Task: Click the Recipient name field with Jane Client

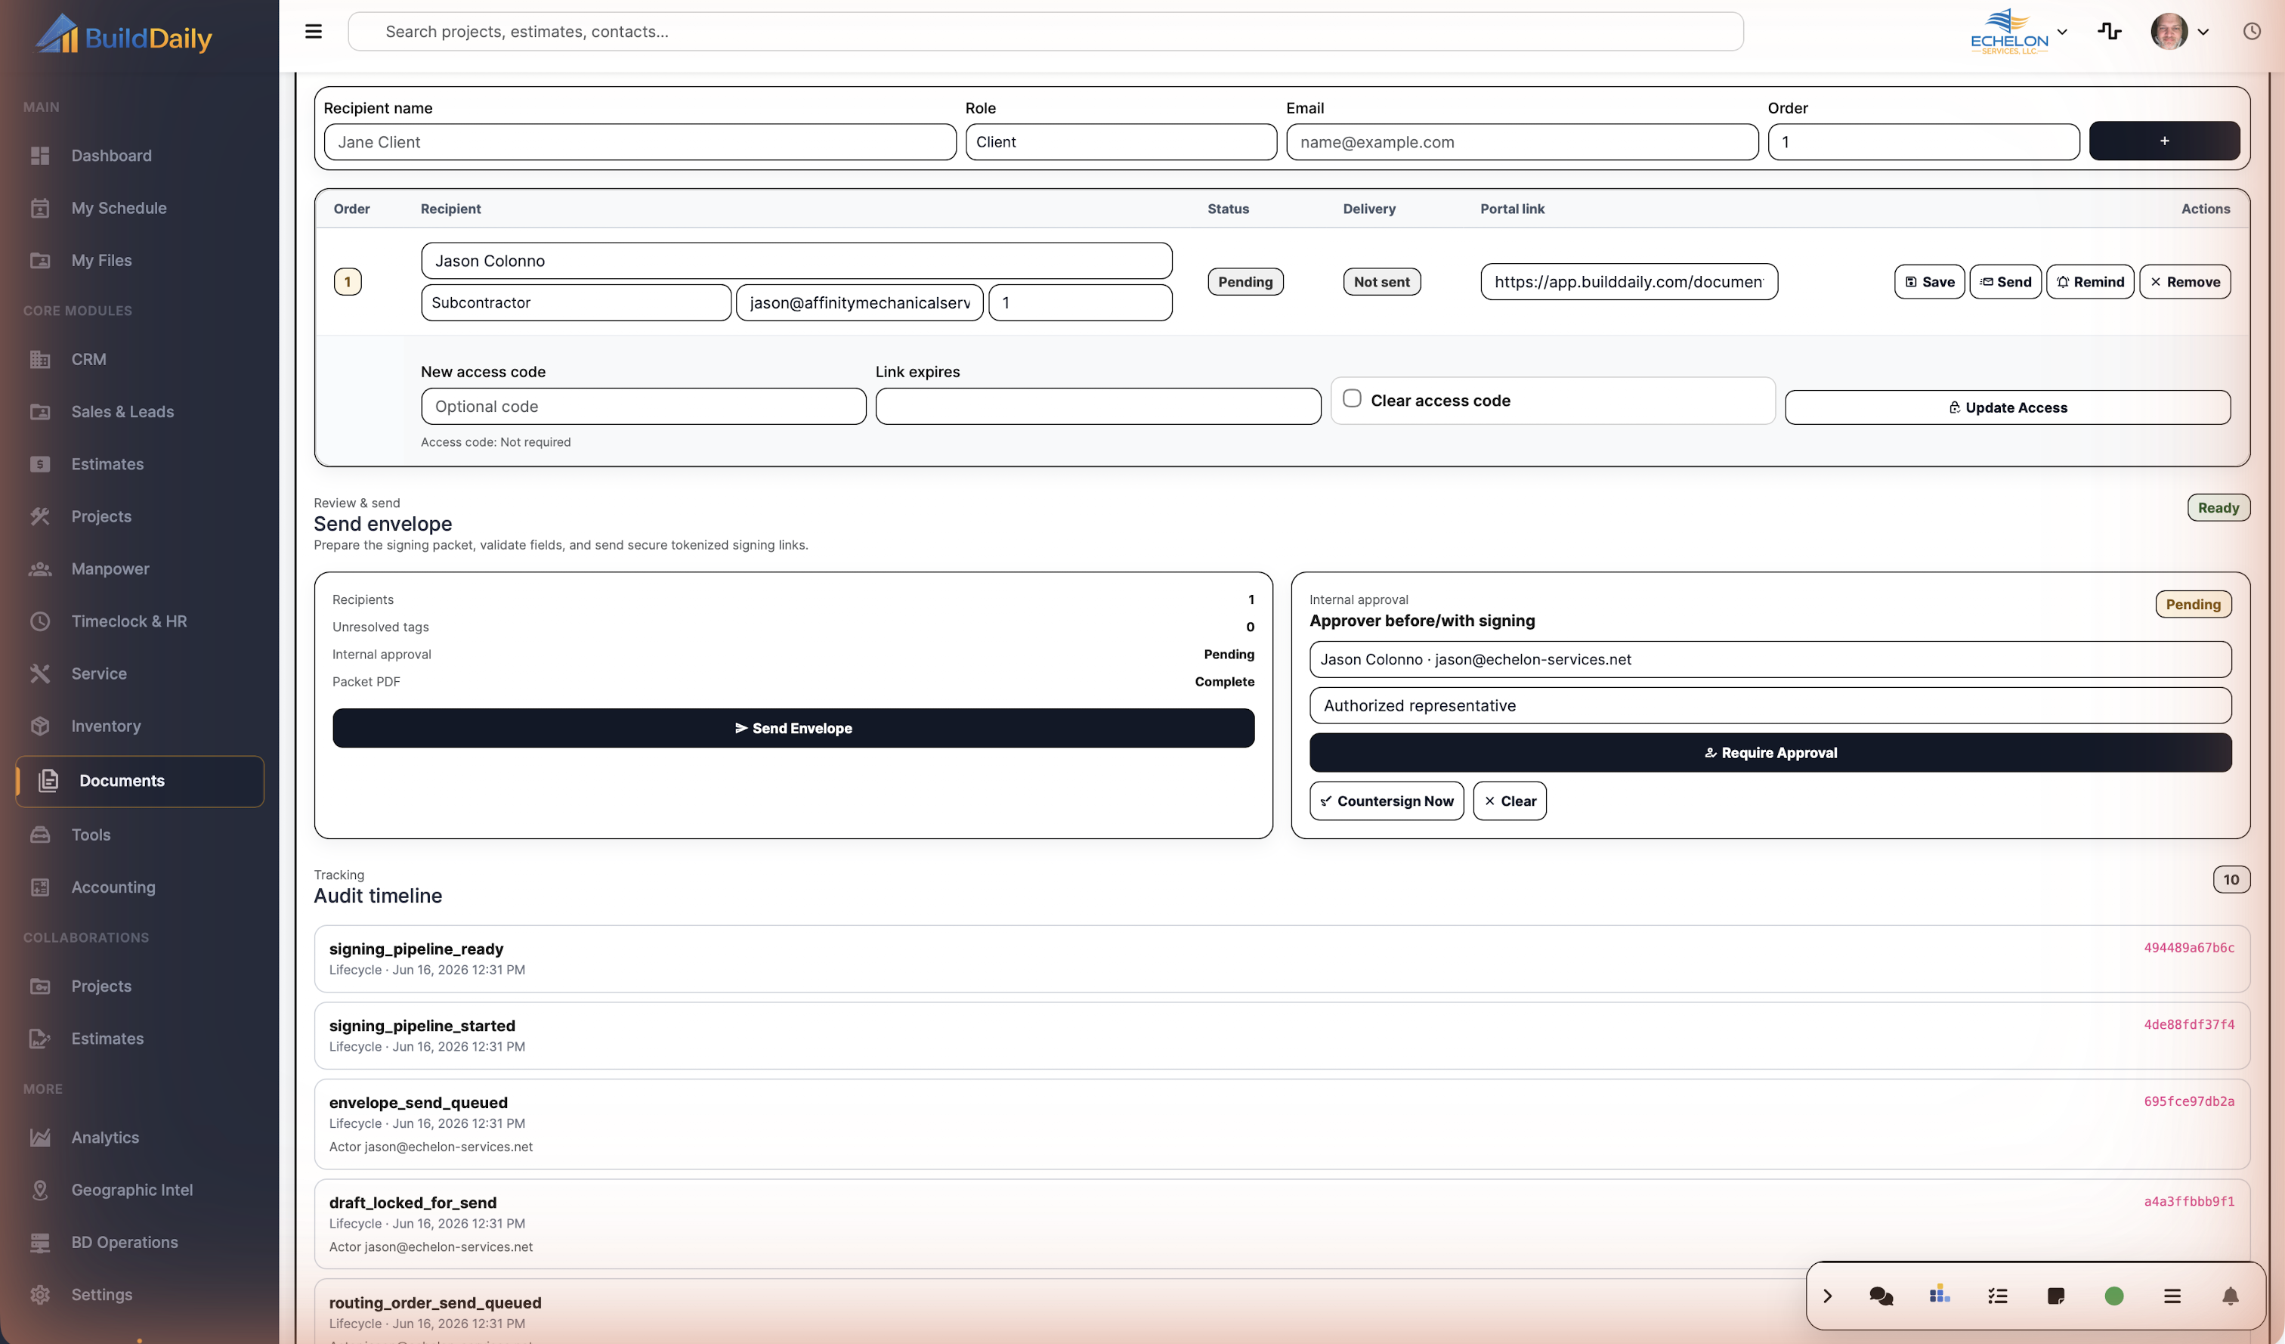Action: (640, 142)
